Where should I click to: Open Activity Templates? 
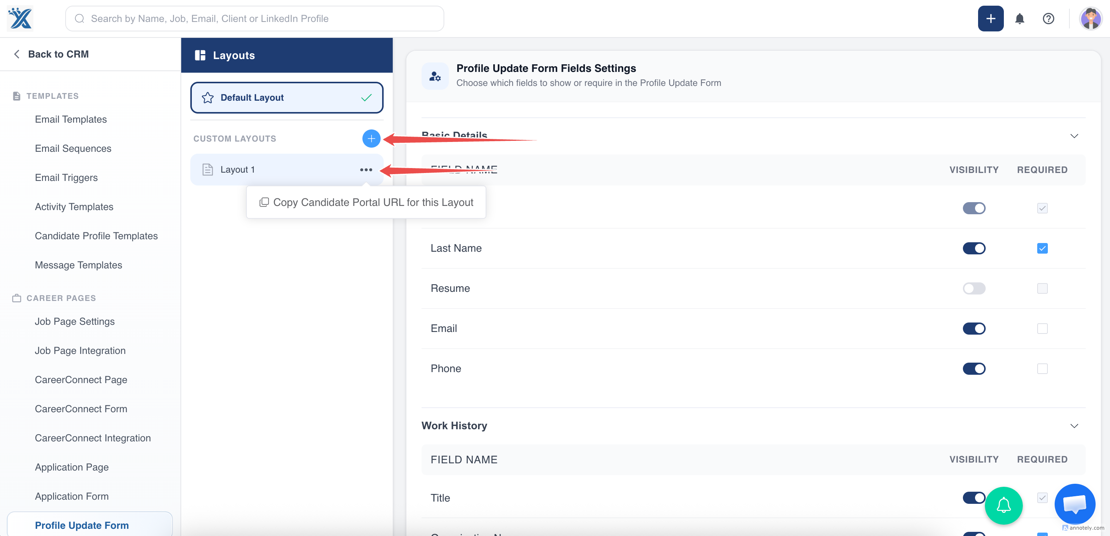click(74, 206)
